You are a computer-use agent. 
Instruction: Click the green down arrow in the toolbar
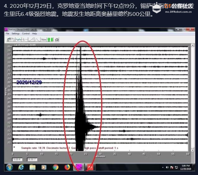pyautogui.click(x=52, y=40)
